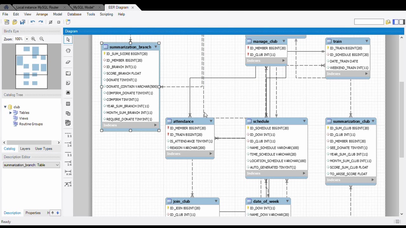Toggle the right sidebar panel visibility

402,22
